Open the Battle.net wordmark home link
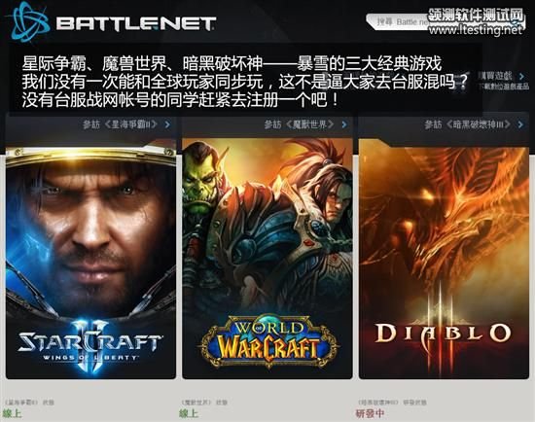 (x=136, y=24)
